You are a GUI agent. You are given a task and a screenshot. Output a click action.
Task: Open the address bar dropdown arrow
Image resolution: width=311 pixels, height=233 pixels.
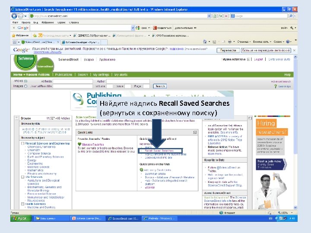(x=209, y=16)
